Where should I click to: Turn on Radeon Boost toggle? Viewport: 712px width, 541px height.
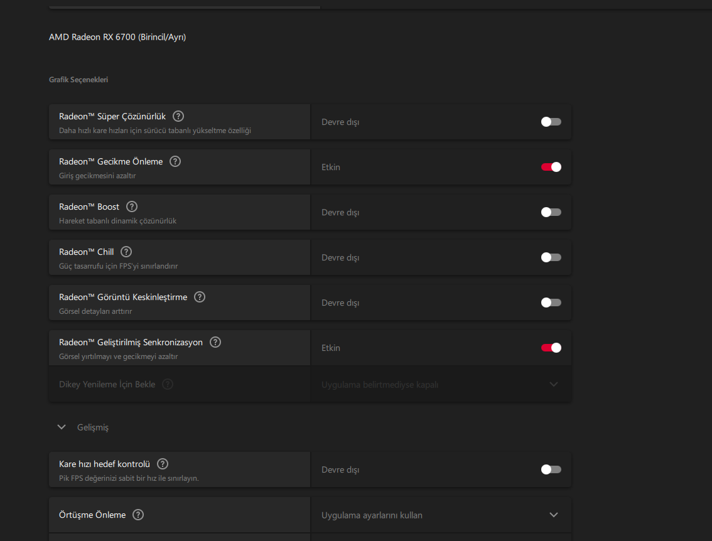tap(551, 212)
